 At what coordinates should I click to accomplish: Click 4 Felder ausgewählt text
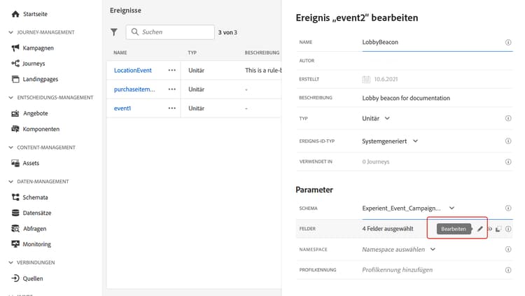pos(387,229)
